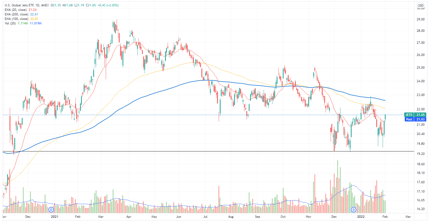The image size is (430, 222).
Task: Click the 29.00 price axis label
Action: [420, 19]
